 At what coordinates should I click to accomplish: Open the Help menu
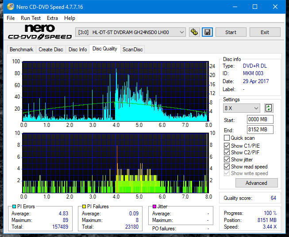[69, 18]
